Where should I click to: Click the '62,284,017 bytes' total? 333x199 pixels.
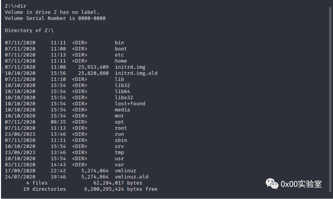(x=118, y=183)
